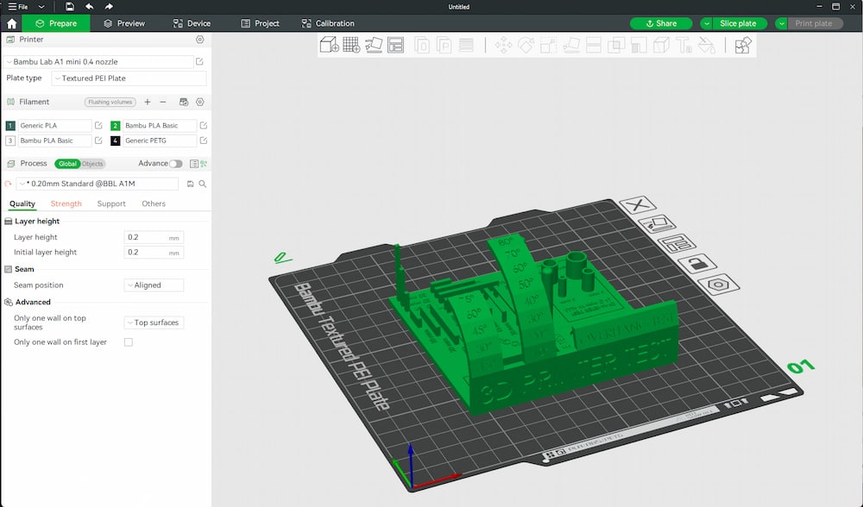The image size is (863, 507).
Task: Select the Rotate tool in toolbar
Action: click(526, 45)
